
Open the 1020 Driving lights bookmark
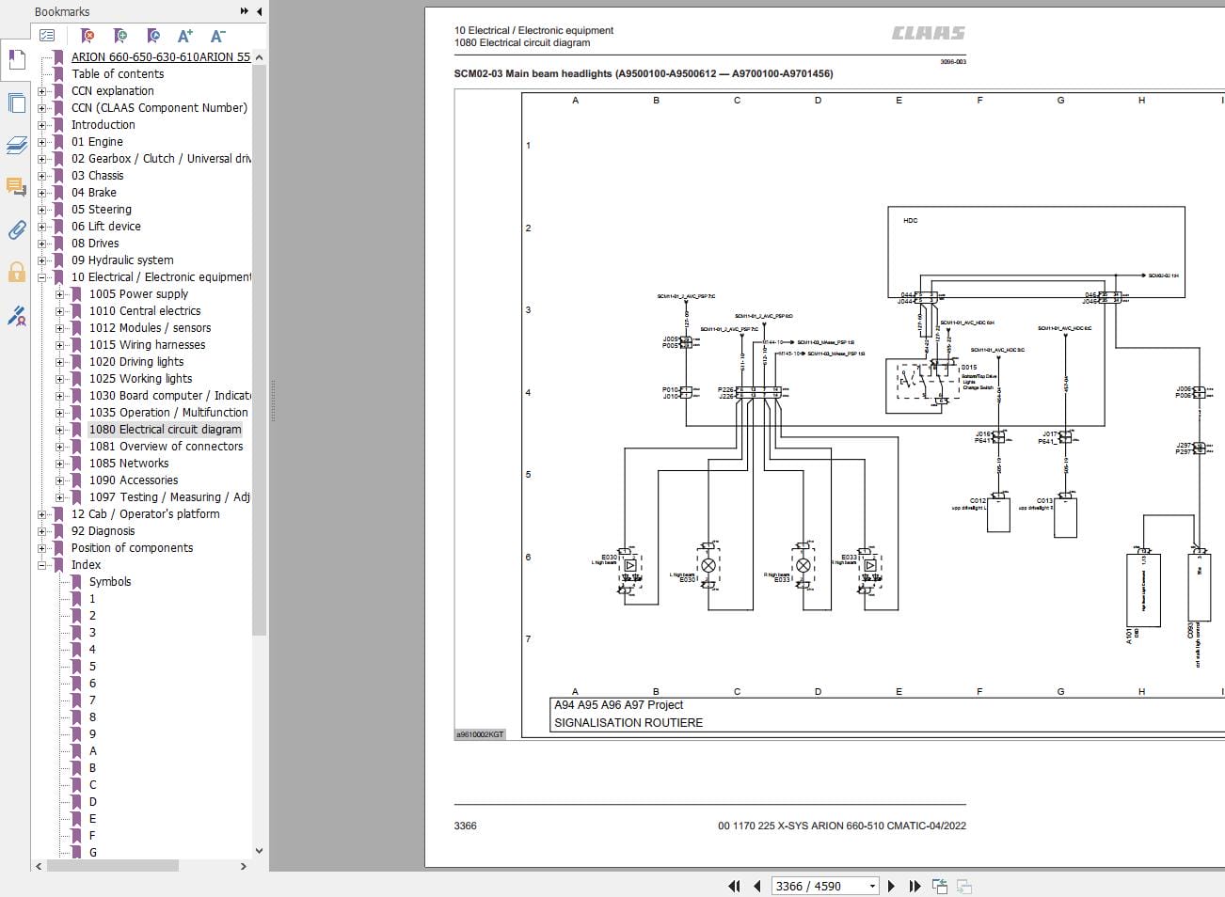(x=136, y=362)
